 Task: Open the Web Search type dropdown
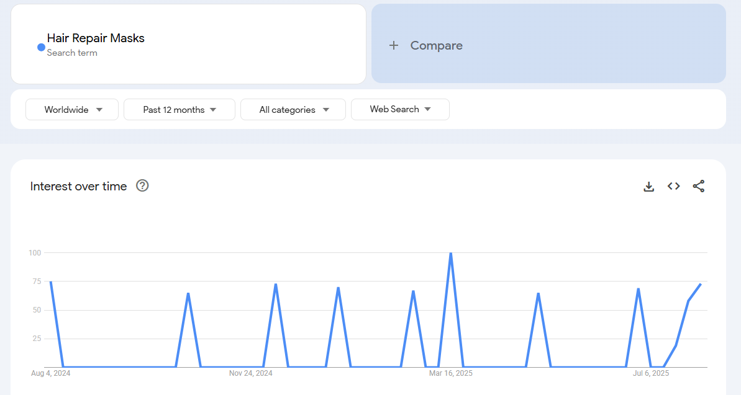(400, 109)
